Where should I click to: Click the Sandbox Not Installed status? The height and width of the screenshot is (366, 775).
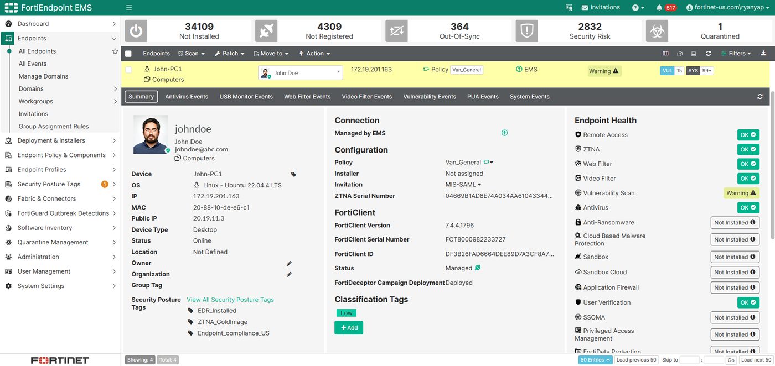click(x=735, y=257)
